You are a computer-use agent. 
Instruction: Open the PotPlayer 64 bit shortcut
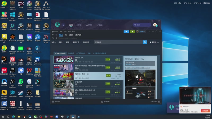[x=4, y=39]
